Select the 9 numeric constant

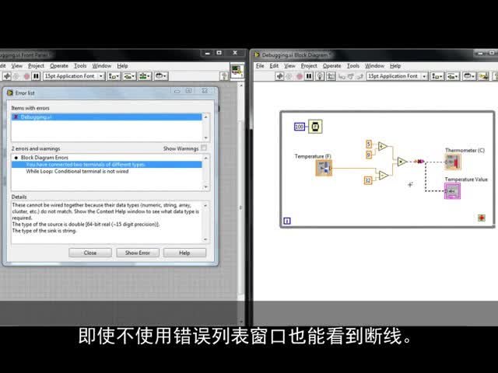tap(369, 155)
